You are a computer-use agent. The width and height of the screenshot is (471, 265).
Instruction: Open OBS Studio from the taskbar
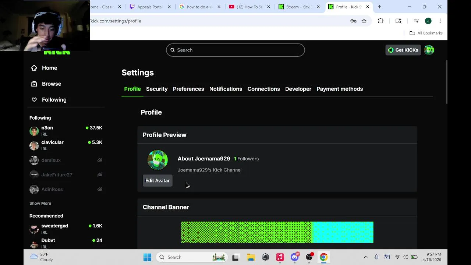(309, 257)
